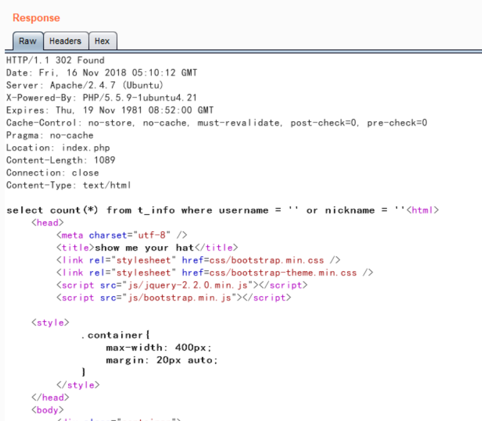Click the closing </style> tag

click(78, 385)
